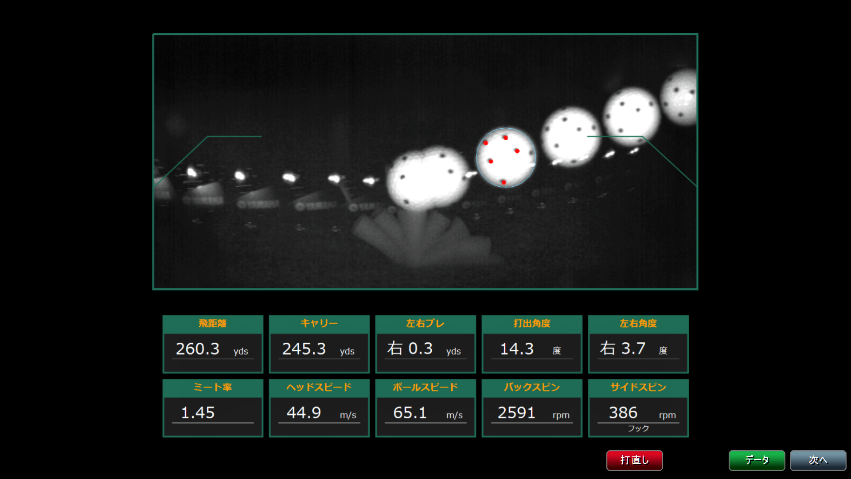The height and width of the screenshot is (479, 851).
Task: Click the フック label under sidespin
Action: tap(638, 428)
